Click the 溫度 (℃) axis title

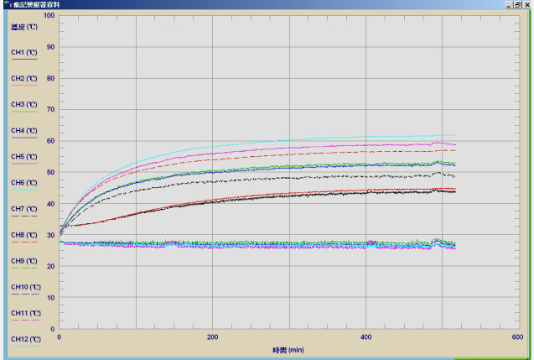pyautogui.click(x=23, y=27)
